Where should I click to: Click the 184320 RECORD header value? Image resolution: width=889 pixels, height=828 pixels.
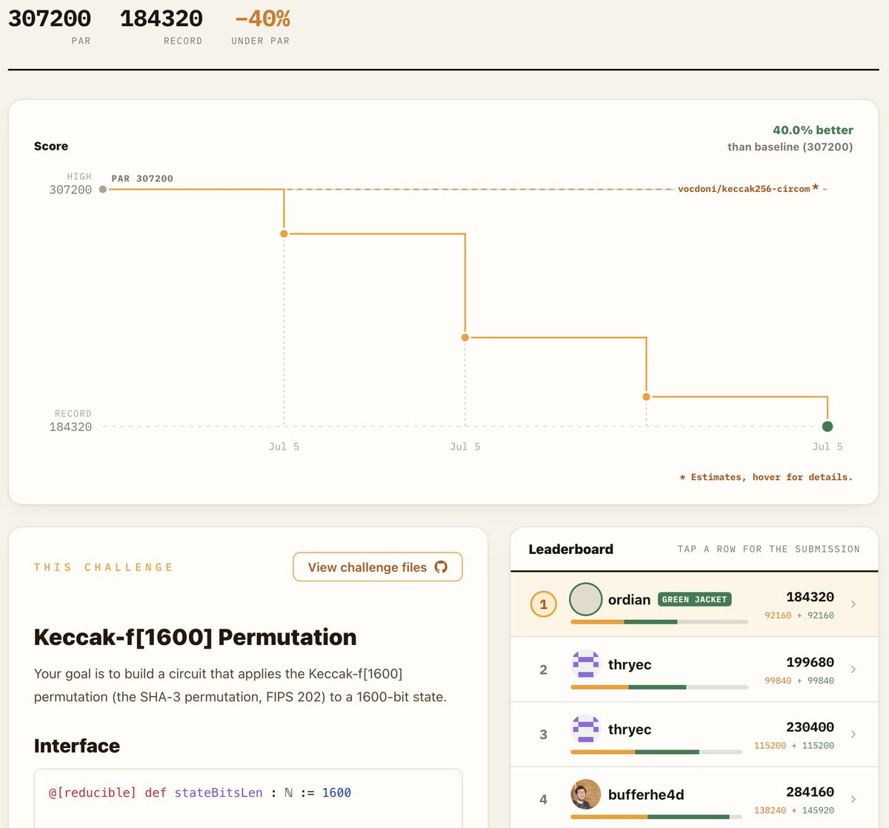coord(162,19)
